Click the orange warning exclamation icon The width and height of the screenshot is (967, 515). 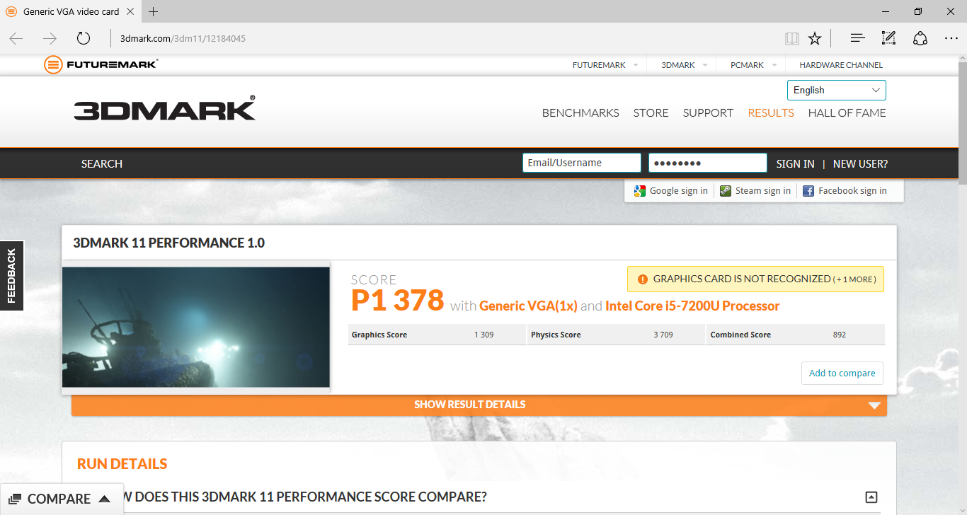(643, 279)
